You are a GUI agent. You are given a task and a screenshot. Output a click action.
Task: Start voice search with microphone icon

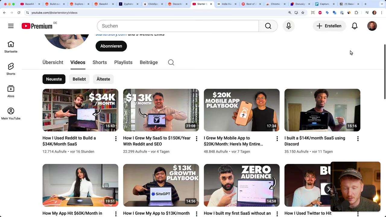click(x=289, y=26)
